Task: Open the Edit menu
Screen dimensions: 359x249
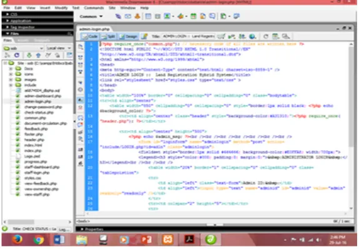Action: tap(18, 8)
